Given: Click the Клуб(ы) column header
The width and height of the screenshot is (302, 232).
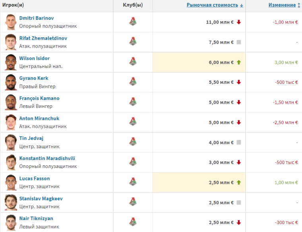Looking at the screenshot, I should pos(133,5).
